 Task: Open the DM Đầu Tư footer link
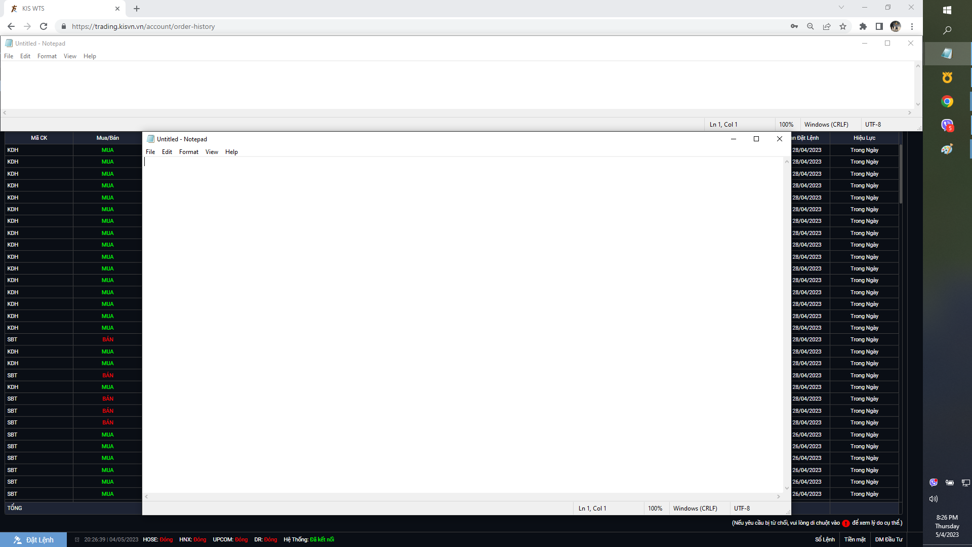point(888,539)
